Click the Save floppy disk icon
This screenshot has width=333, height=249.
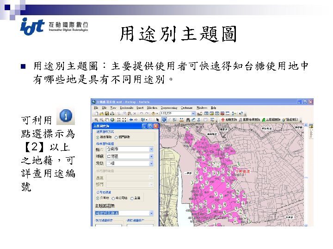click(x=107, y=113)
